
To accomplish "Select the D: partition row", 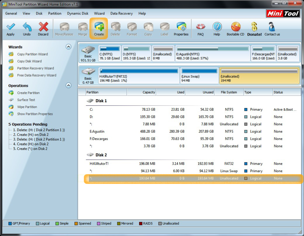I will point(193,117).
